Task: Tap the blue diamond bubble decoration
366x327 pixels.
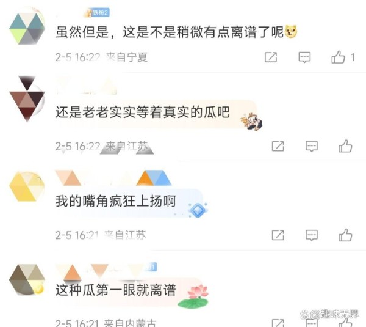Action: (x=198, y=210)
